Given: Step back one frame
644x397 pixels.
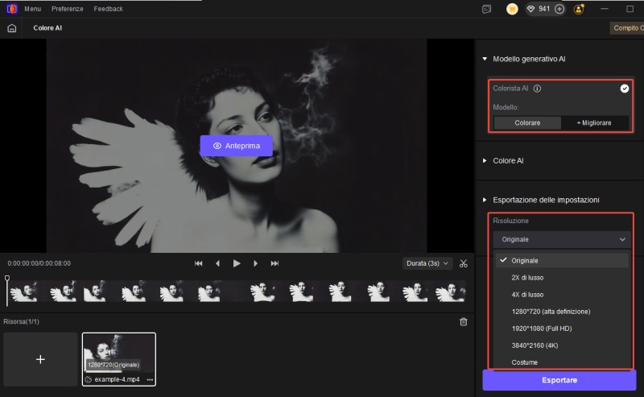Looking at the screenshot, I should point(217,263).
